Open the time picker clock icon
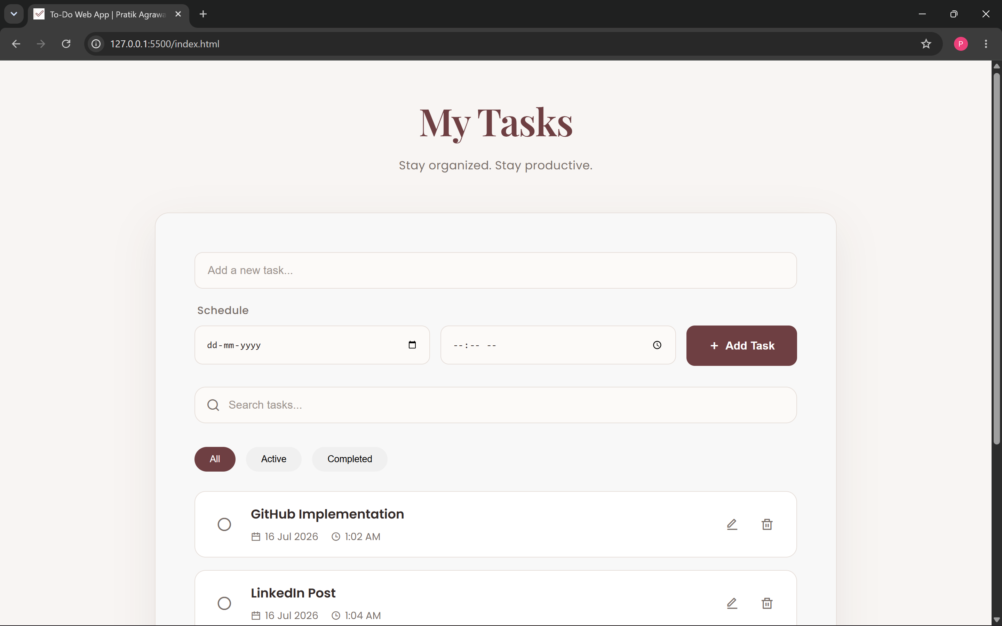This screenshot has width=1002, height=626. click(657, 345)
